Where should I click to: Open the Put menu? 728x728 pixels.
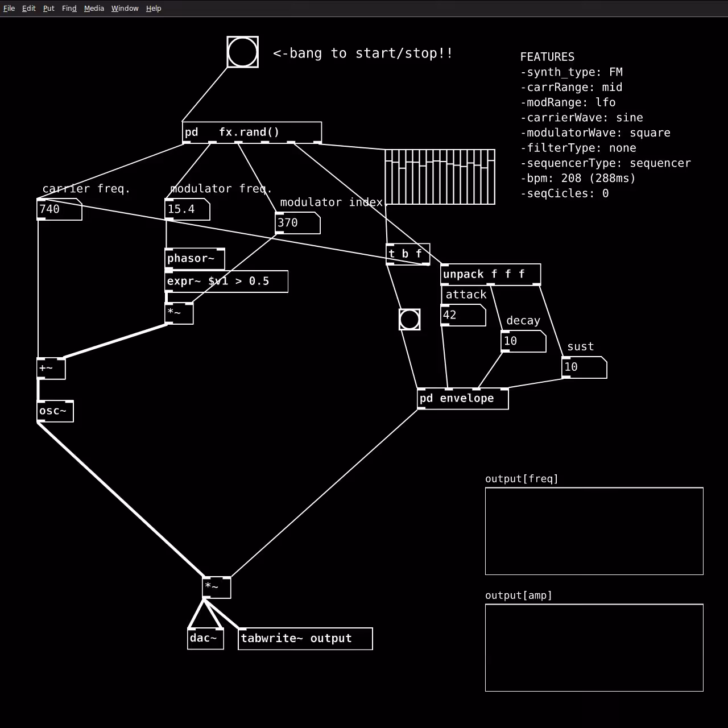point(49,9)
